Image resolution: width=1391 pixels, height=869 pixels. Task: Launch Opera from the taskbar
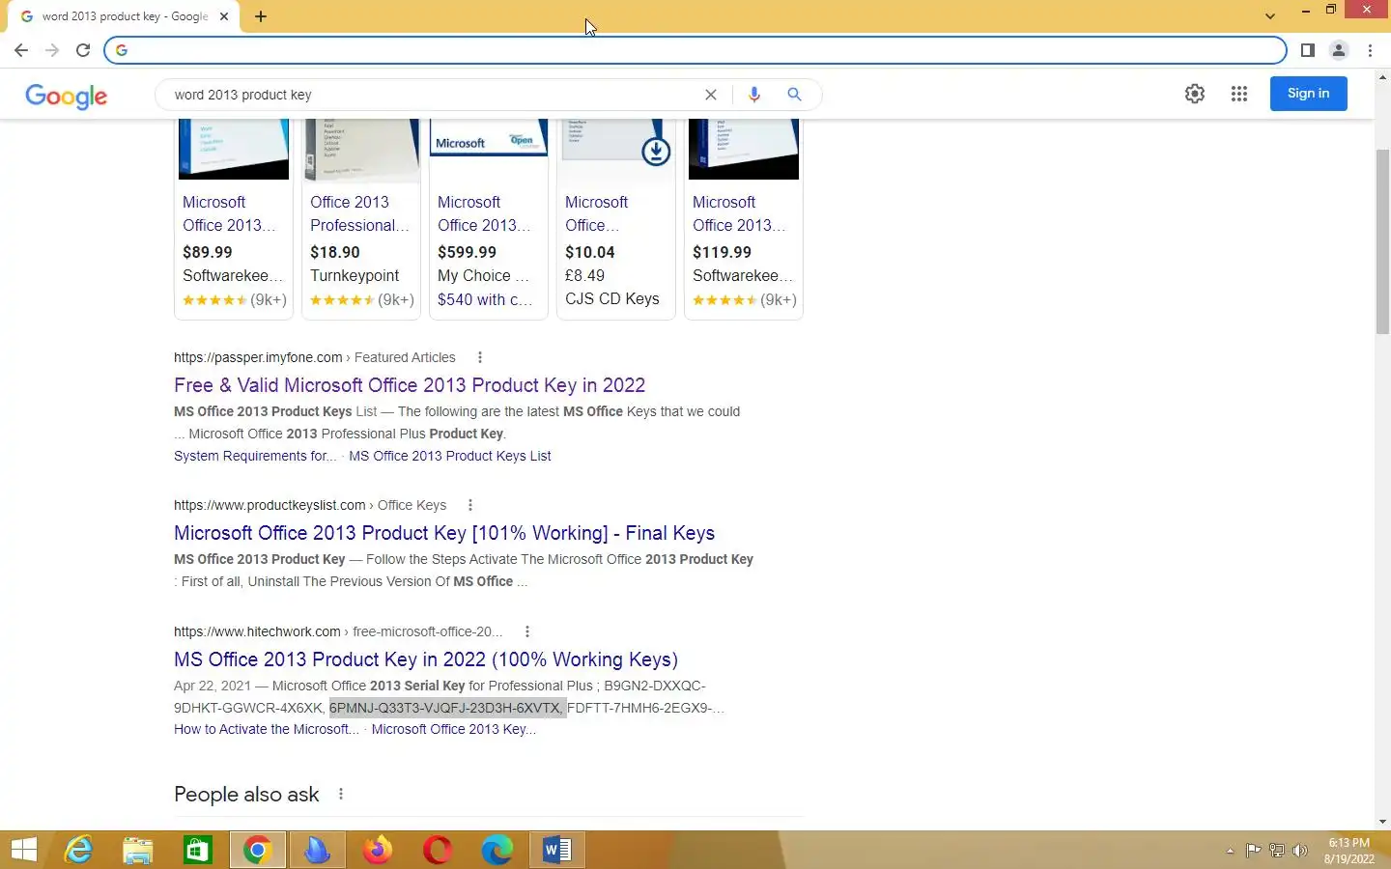pyautogui.click(x=438, y=850)
